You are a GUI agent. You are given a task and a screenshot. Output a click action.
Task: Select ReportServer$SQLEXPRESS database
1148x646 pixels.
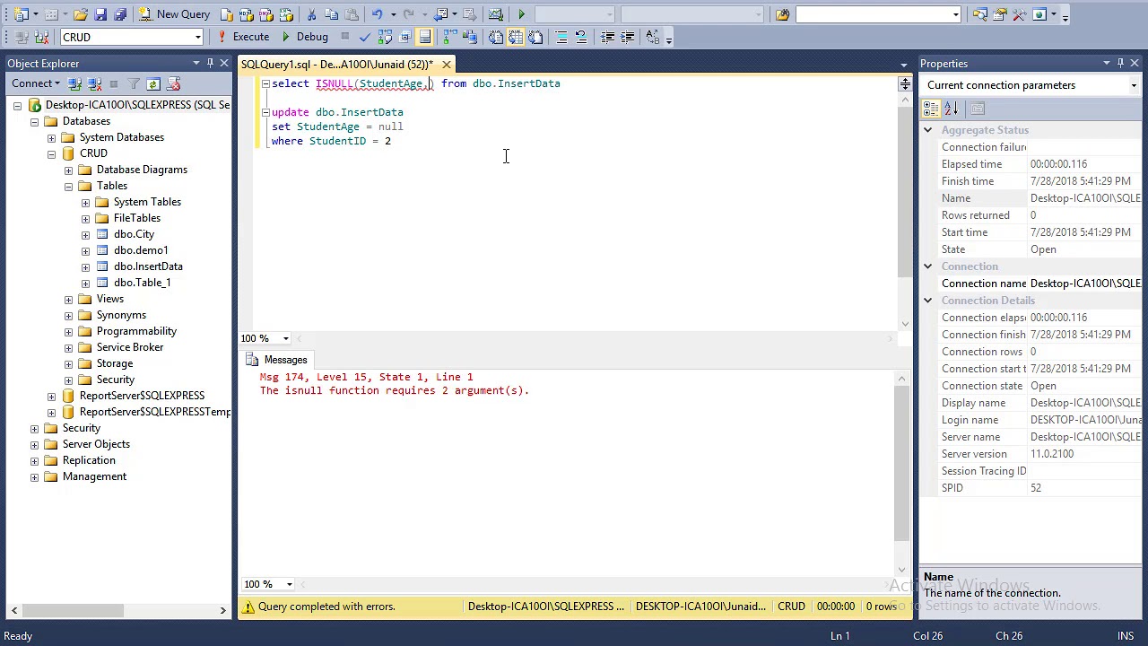142,396
